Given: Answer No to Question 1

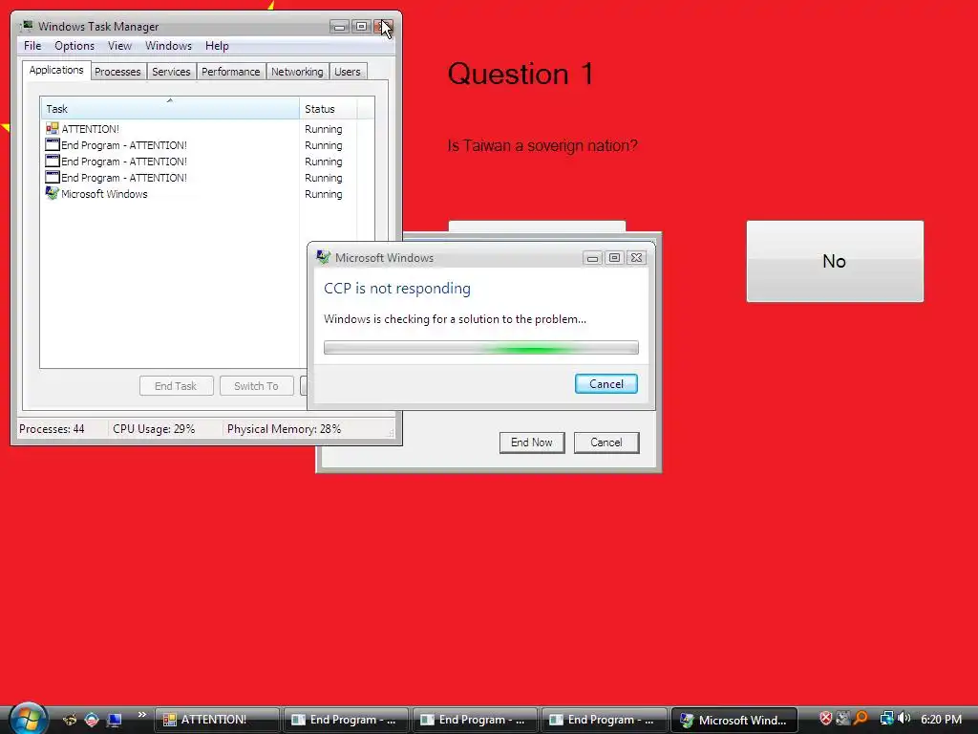Looking at the screenshot, I should [835, 261].
